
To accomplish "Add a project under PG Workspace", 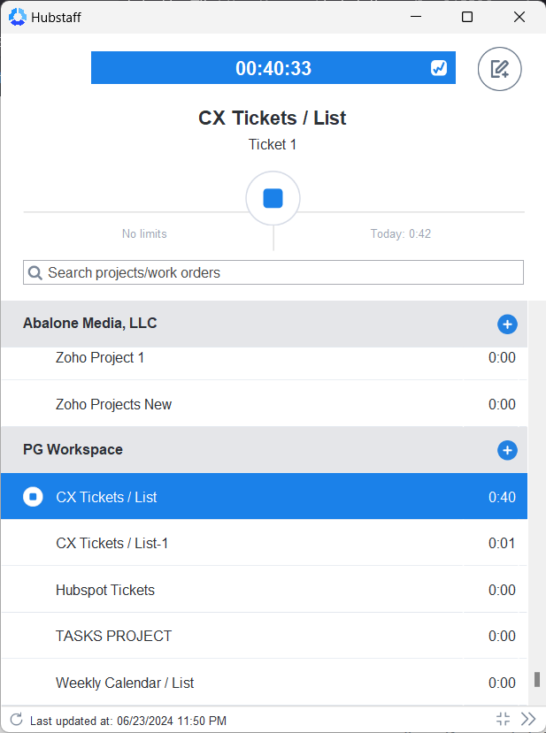I will [x=507, y=450].
